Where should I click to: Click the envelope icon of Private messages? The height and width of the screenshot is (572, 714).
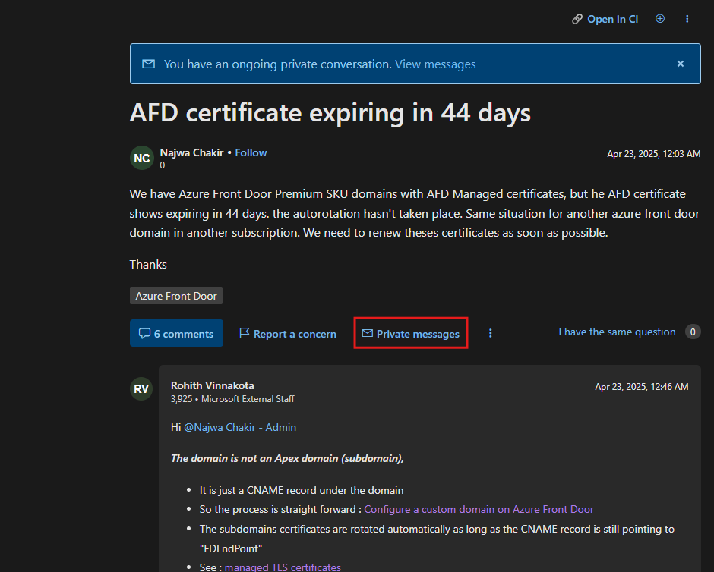pos(367,333)
